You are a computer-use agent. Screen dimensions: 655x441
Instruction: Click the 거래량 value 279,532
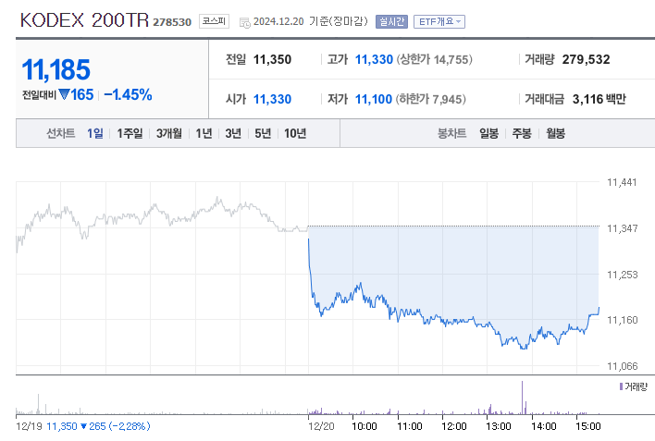586,59
